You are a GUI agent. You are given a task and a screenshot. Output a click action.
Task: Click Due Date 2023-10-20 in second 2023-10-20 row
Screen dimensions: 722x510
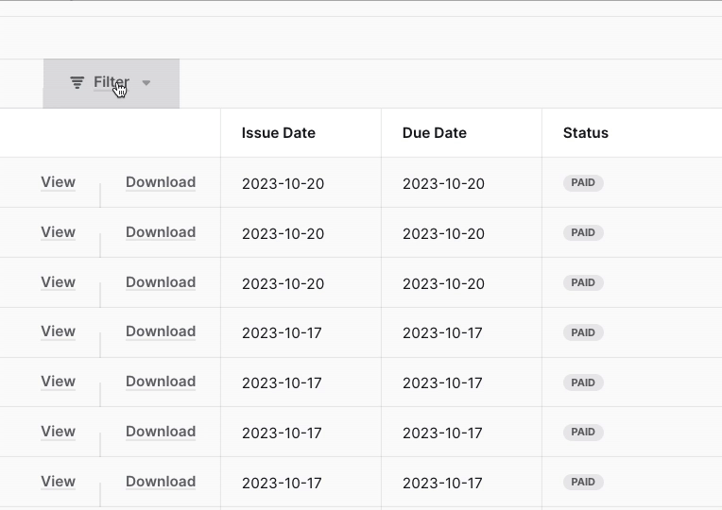coord(443,234)
